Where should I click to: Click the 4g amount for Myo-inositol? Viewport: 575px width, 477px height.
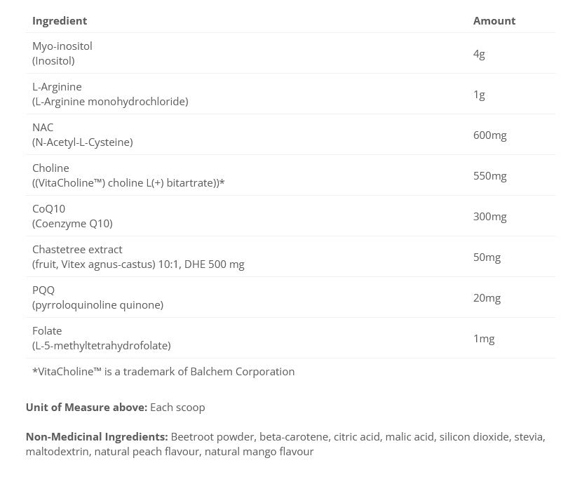tap(479, 53)
